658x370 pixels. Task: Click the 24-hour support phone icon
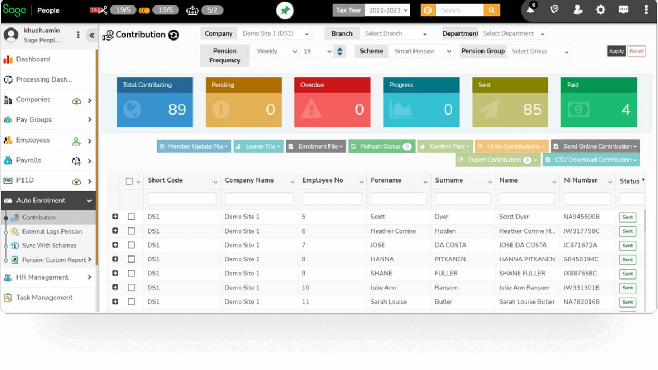pyautogui.click(x=554, y=9)
